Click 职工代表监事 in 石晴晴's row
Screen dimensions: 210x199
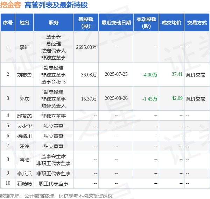click(54, 184)
